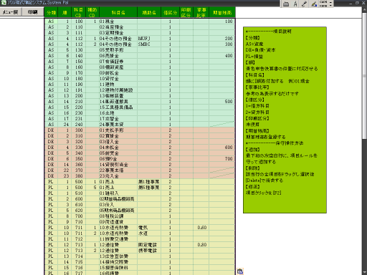Select the 借区分 column header cell

tap(170, 12)
